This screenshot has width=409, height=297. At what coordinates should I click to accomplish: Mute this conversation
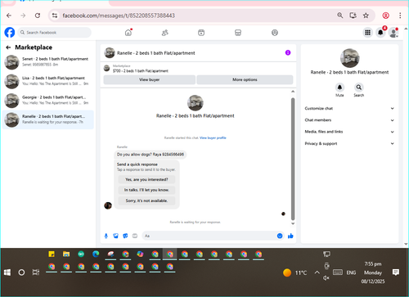[x=339, y=88]
